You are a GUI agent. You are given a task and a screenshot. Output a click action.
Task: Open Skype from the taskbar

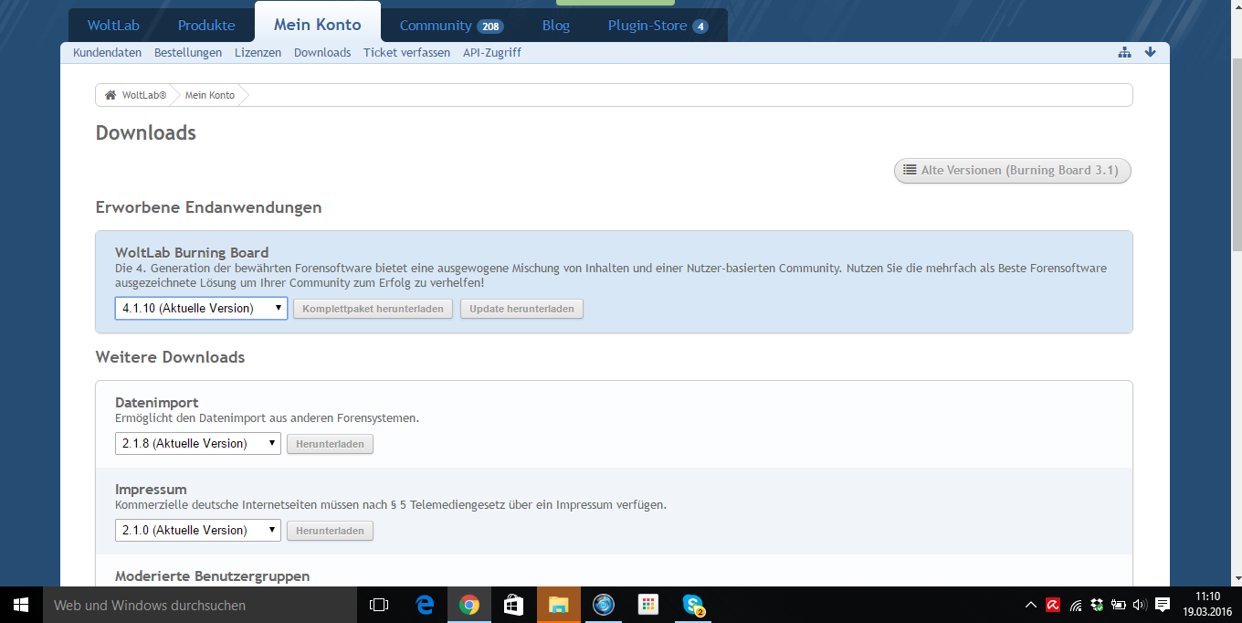(693, 605)
